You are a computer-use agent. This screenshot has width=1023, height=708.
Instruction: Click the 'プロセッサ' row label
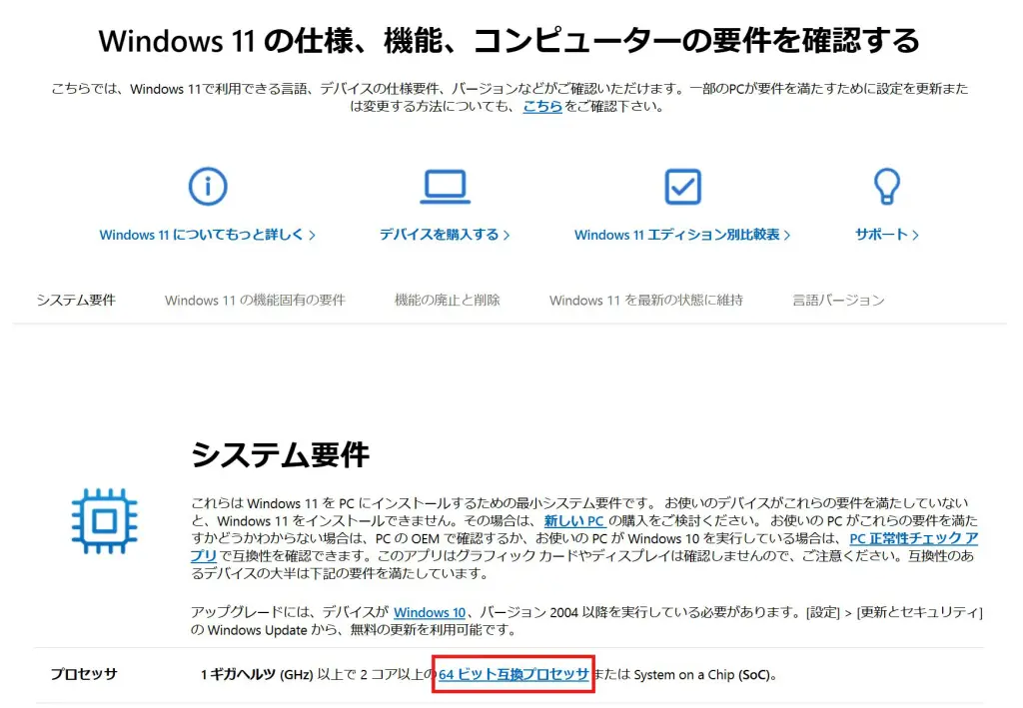[84, 674]
